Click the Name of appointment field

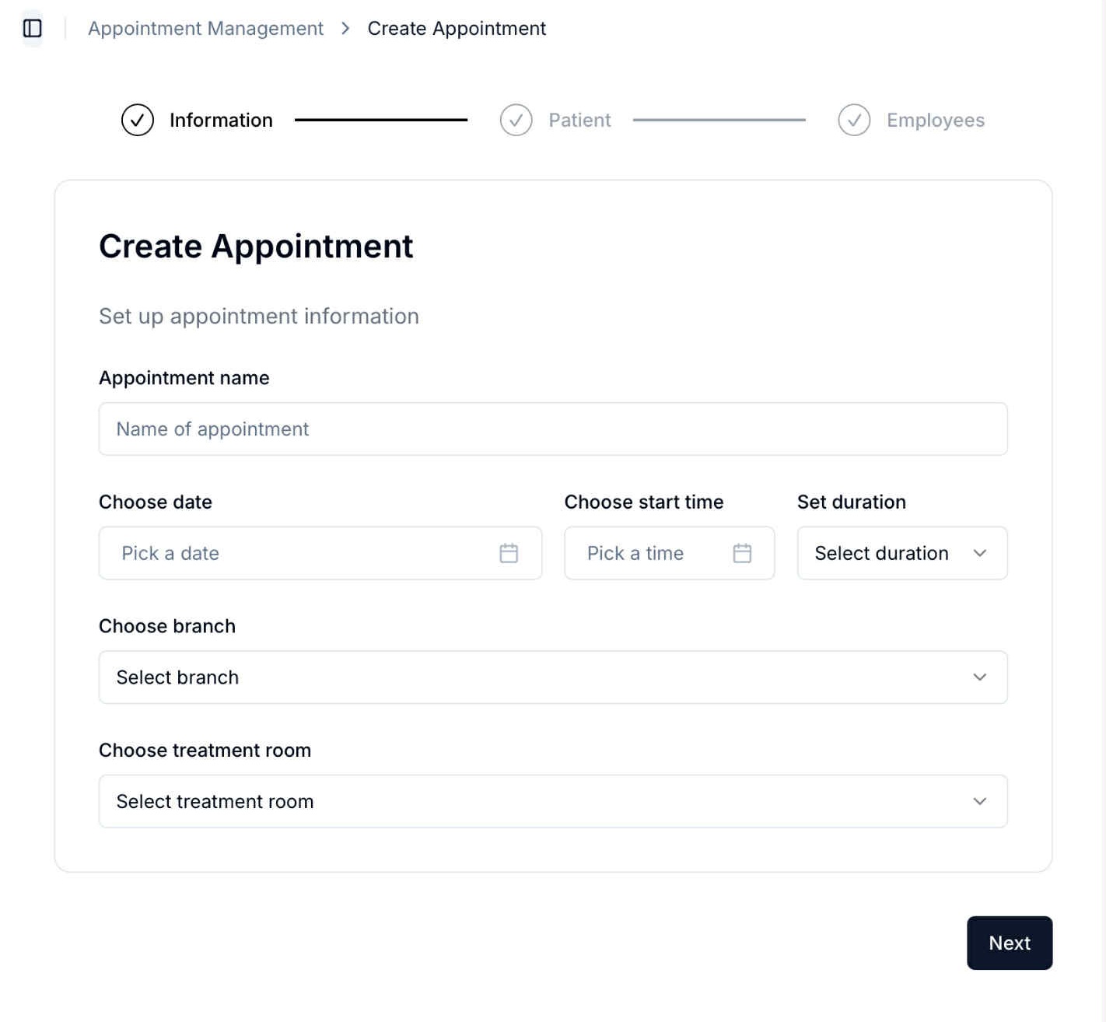pos(552,429)
